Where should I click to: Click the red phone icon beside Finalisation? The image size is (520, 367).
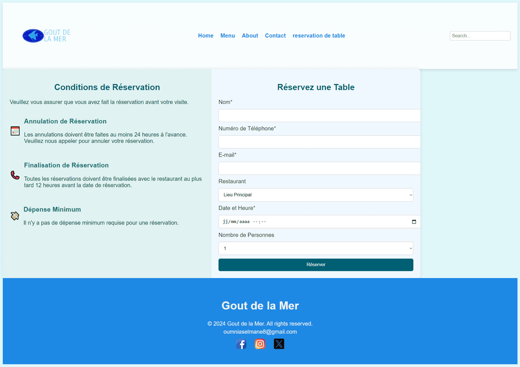tap(15, 175)
